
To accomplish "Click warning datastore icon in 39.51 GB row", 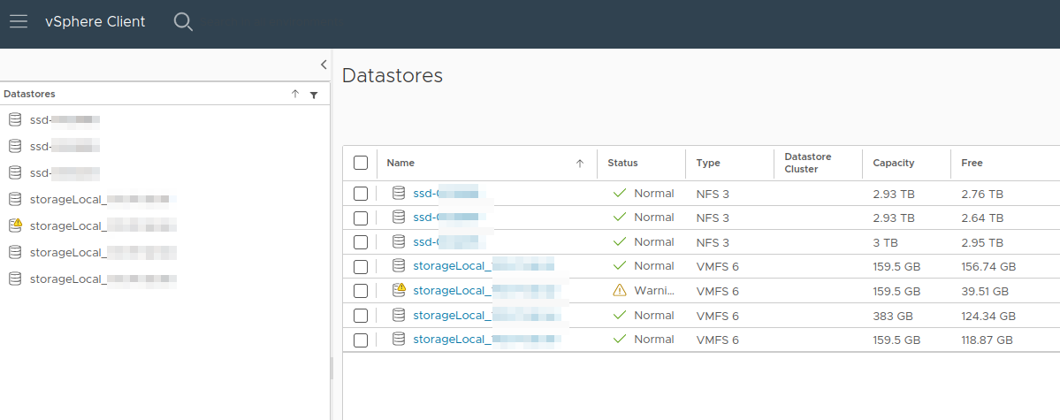I will tap(400, 290).
